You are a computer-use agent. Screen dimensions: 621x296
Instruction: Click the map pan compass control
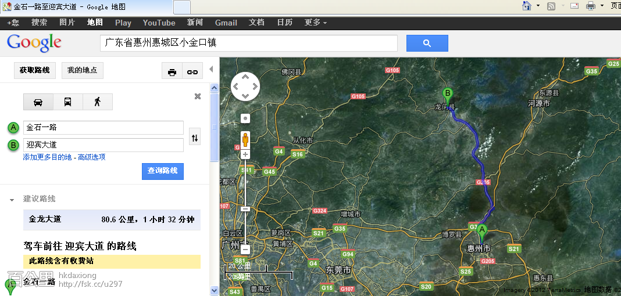pyautogui.click(x=245, y=87)
